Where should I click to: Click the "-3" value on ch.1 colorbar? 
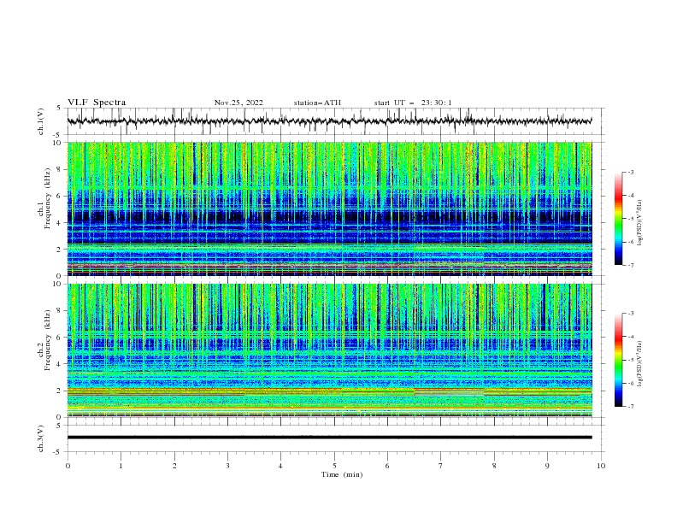coord(631,172)
